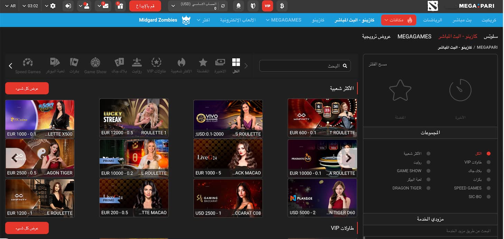The height and width of the screenshot is (239, 504).
Task: Switch to the عروض ترويجية sub-tab
Action: tap(376, 36)
